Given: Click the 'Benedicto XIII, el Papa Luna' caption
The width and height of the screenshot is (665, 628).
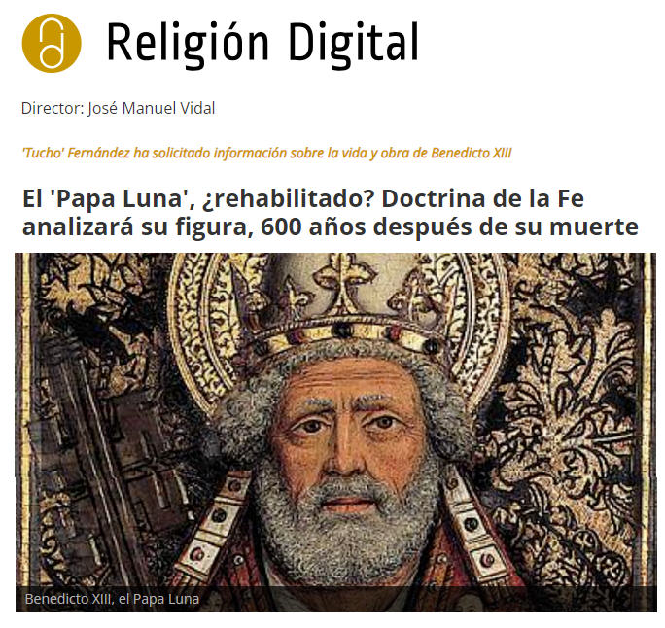Looking at the screenshot, I should 112,599.
